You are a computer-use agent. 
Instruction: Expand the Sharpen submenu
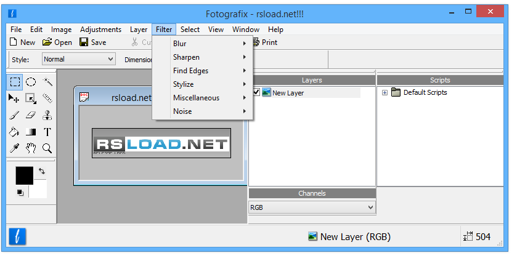pos(203,57)
